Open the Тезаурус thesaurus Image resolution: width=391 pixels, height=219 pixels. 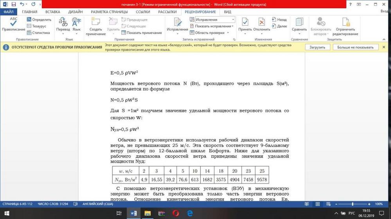coord(36,26)
